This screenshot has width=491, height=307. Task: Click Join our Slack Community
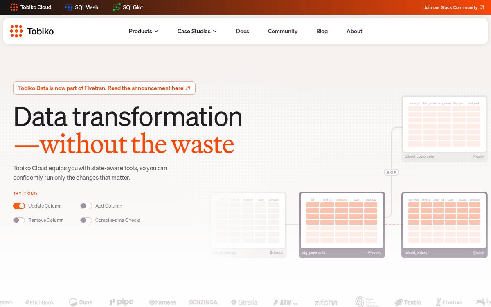click(x=454, y=7)
